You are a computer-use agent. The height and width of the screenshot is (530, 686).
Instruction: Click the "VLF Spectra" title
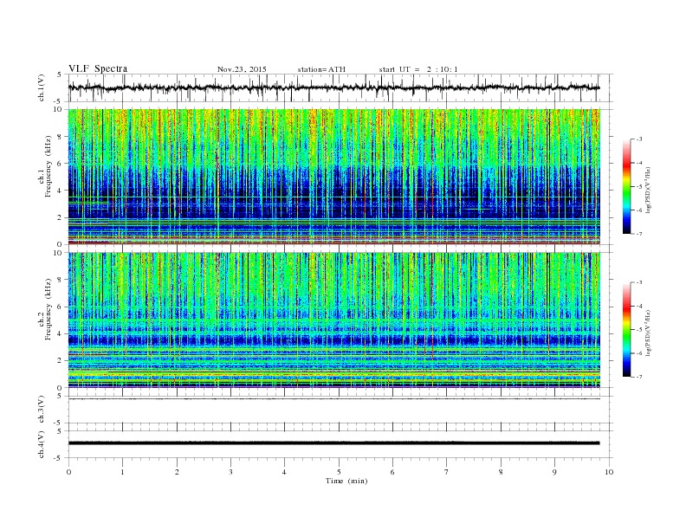[x=98, y=68]
